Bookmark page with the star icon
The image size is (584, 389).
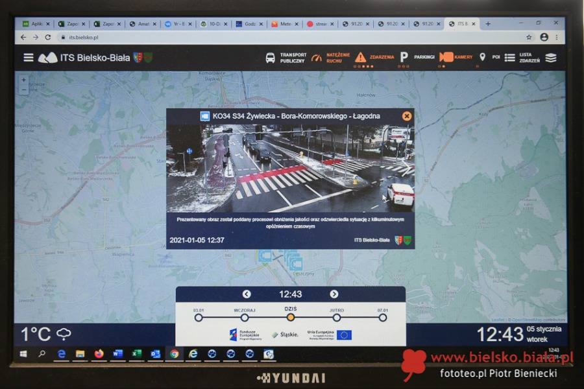pos(529,37)
